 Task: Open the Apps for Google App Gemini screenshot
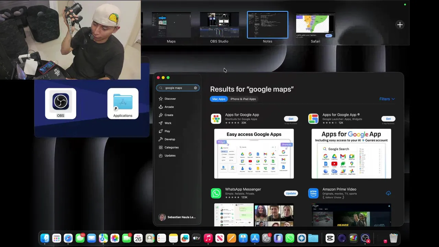click(x=351, y=154)
